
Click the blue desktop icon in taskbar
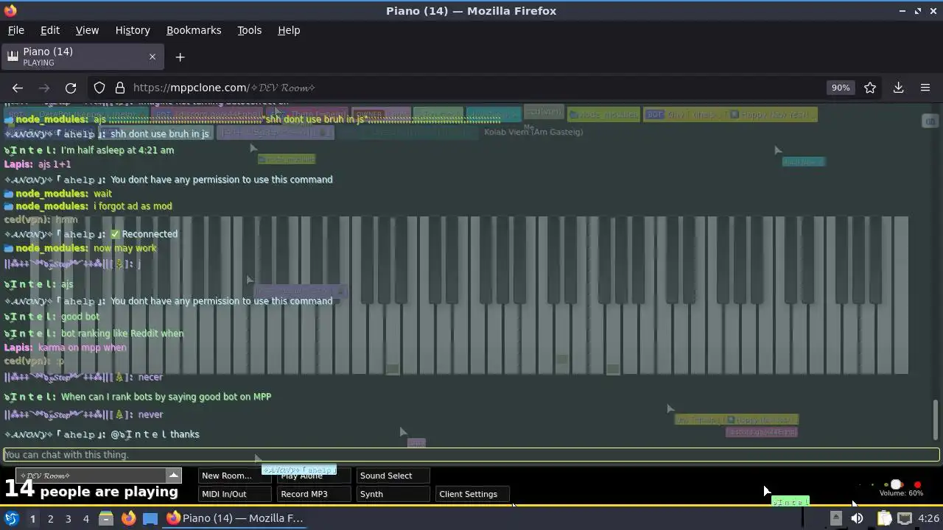[150, 518]
